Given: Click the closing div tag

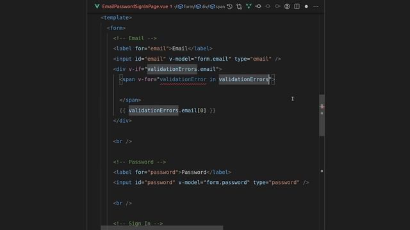Looking at the screenshot, I should click(x=122, y=121).
